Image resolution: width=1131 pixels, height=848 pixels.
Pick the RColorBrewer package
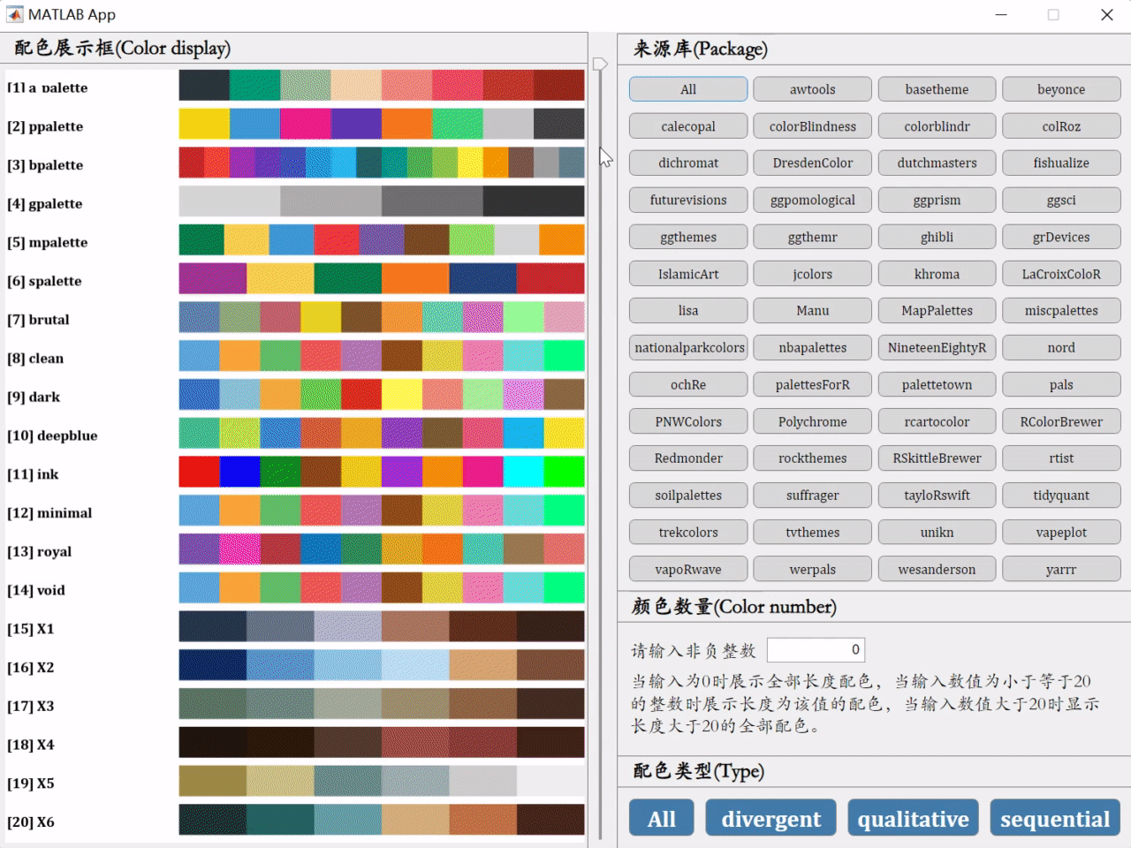point(1061,421)
